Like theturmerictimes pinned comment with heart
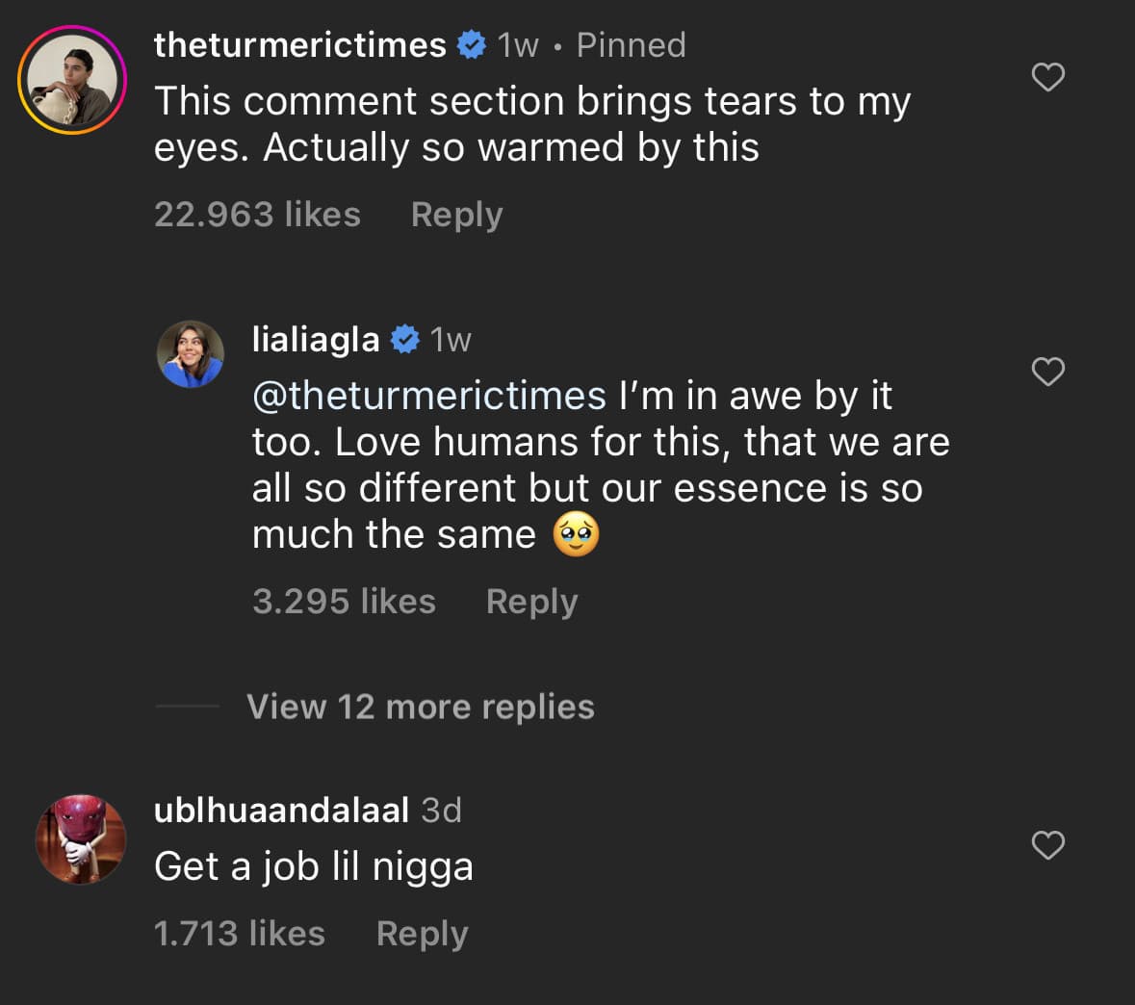1135x1005 pixels. click(1047, 77)
